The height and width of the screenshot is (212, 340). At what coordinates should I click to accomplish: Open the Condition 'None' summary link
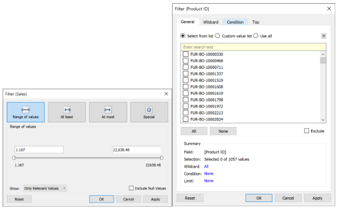click(x=209, y=173)
